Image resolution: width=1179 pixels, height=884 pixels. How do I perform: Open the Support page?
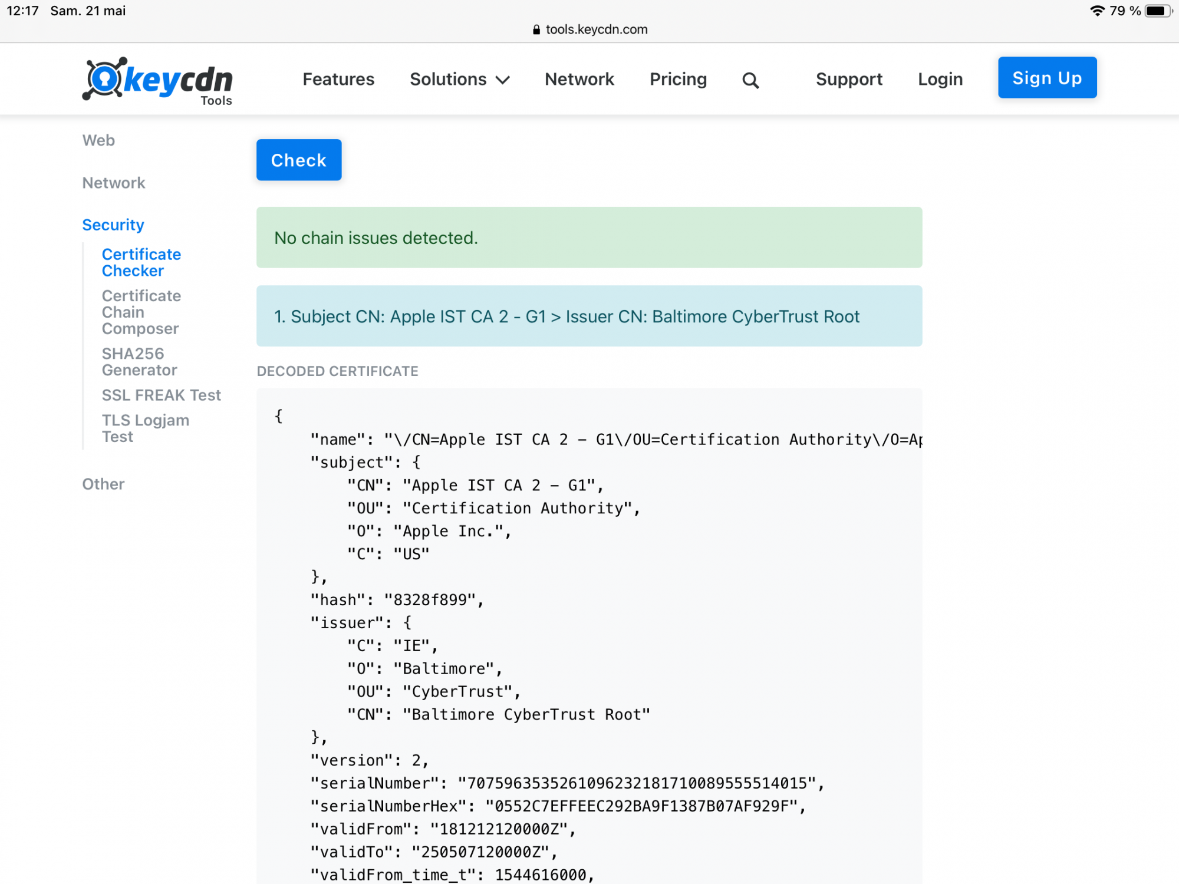[x=849, y=79]
